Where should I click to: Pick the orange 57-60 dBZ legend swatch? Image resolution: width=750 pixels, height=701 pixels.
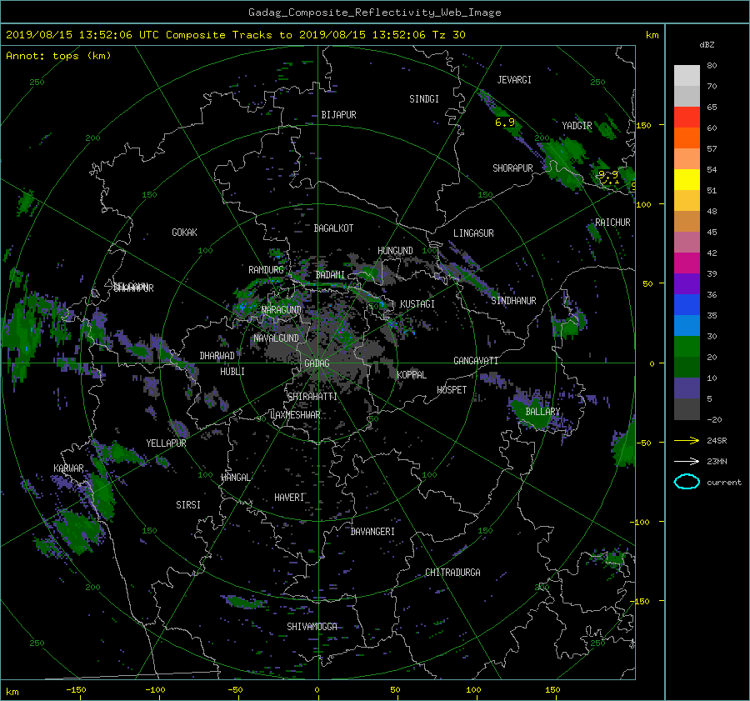click(687, 138)
